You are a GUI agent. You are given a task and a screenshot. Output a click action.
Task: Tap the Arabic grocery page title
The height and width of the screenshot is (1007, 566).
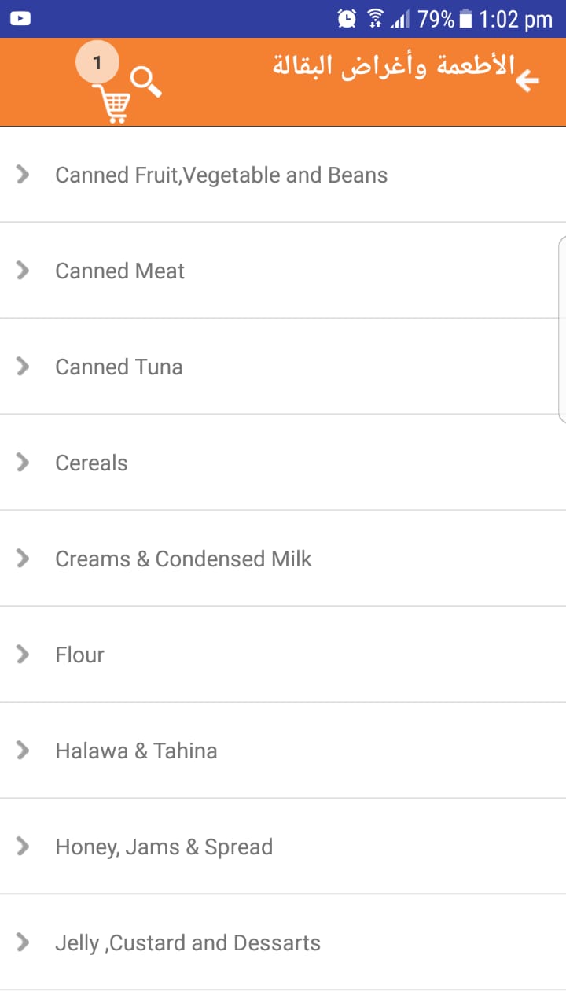coord(393,66)
